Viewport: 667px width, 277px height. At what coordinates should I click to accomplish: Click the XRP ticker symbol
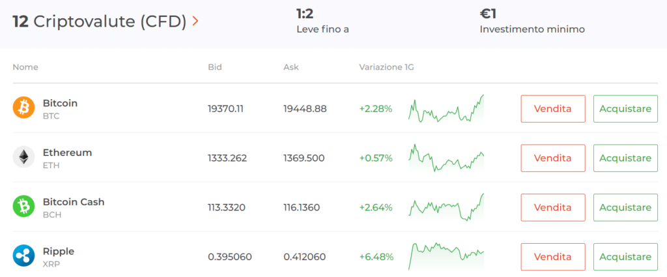click(x=51, y=264)
